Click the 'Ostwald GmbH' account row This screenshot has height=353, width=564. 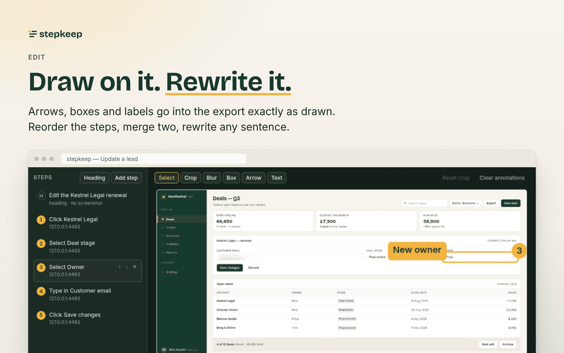click(367, 310)
